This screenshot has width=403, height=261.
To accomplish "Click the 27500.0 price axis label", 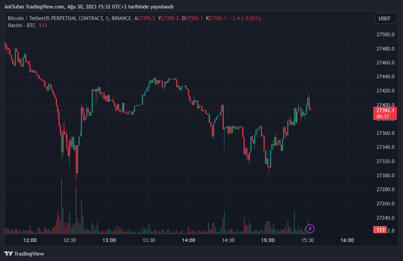I will pyautogui.click(x=385, y=35).
